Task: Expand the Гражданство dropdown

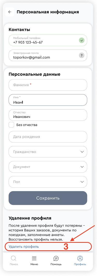Action: 48,152
